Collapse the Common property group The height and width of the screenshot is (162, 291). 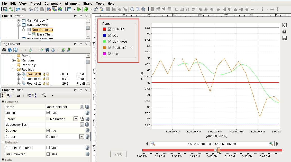click(3, 102)
